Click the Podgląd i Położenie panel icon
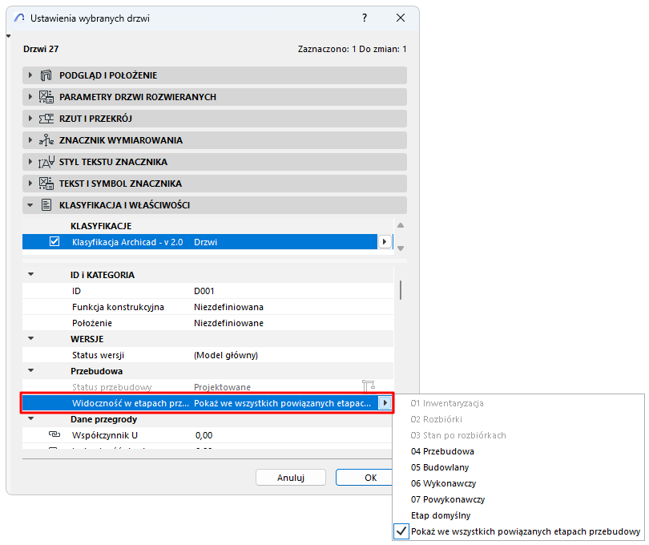 point(46,75)
